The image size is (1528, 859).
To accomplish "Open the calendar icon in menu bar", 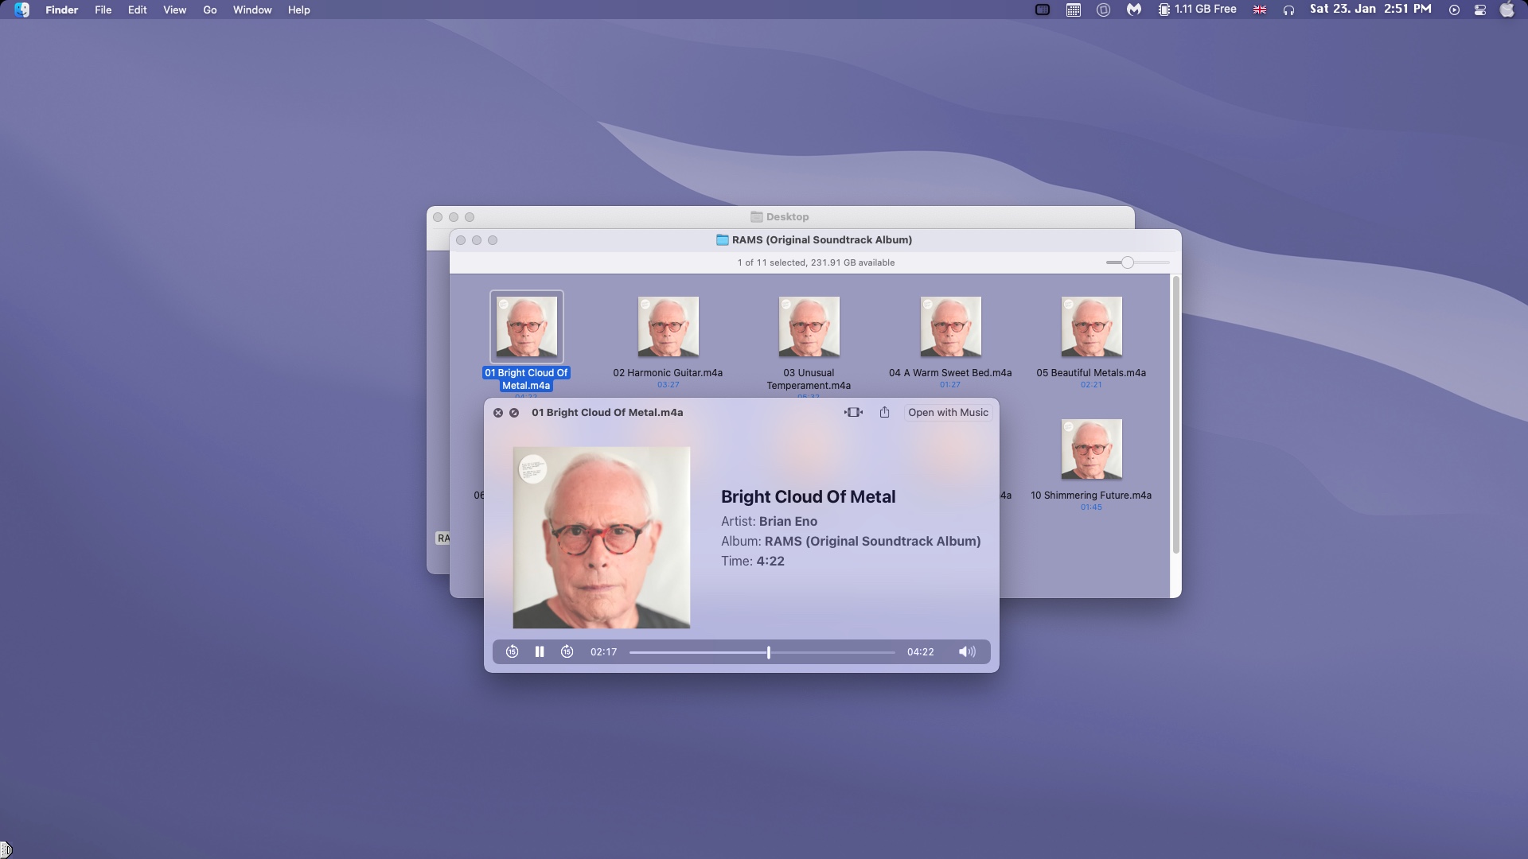I will coord(1073,10).
